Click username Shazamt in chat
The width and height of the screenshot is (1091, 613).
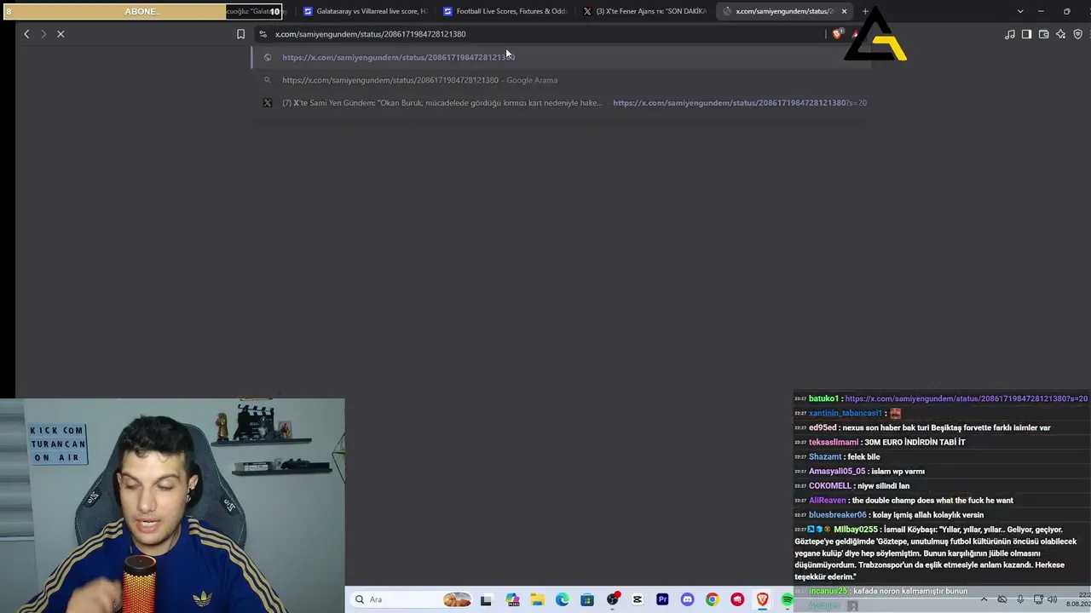[827, 456]
